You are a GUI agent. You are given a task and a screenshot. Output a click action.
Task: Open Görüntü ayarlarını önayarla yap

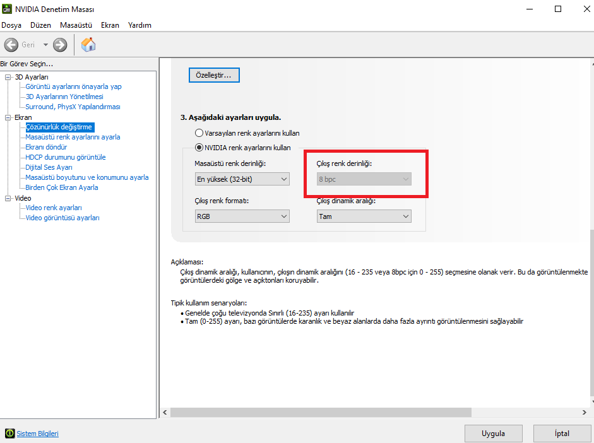[x=73, y=86]
